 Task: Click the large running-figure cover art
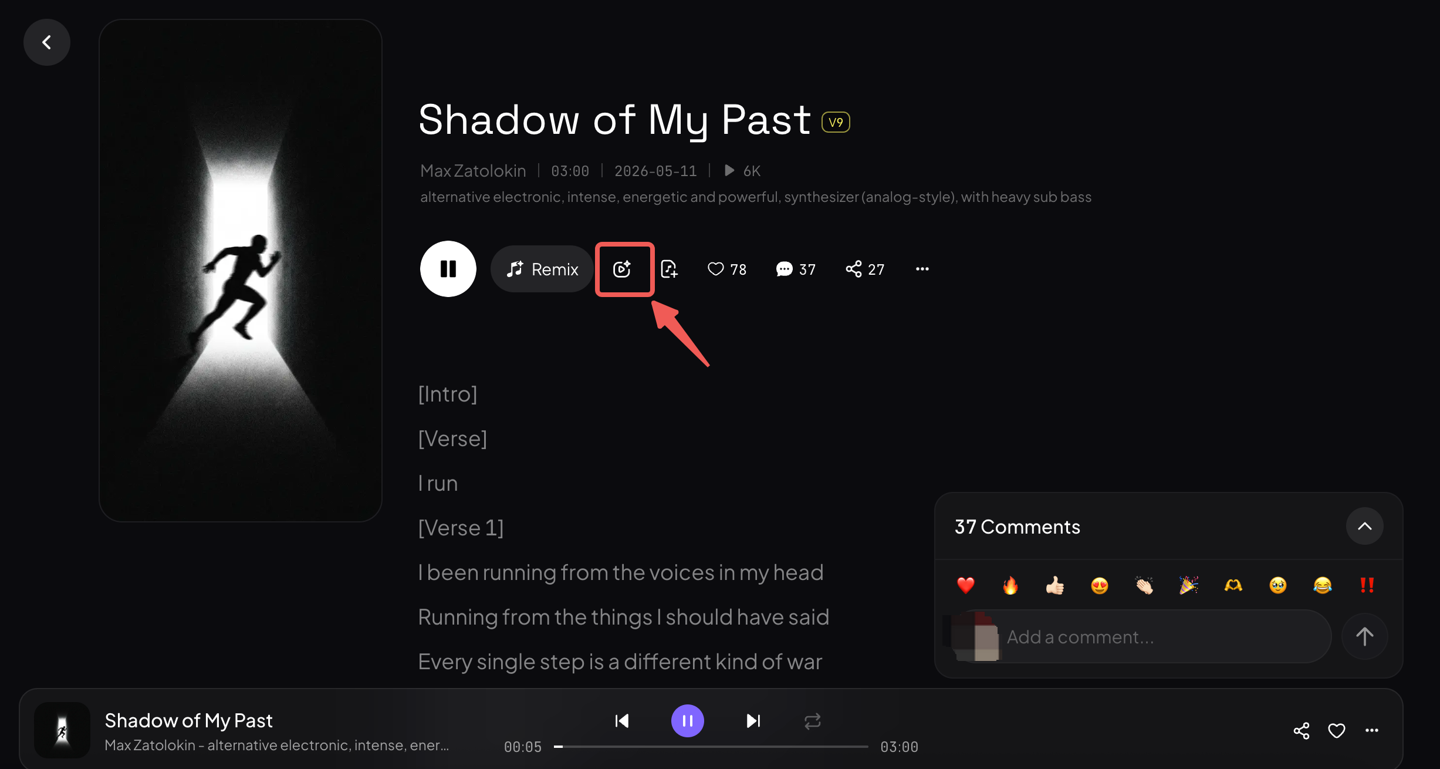tap(241, 271)
